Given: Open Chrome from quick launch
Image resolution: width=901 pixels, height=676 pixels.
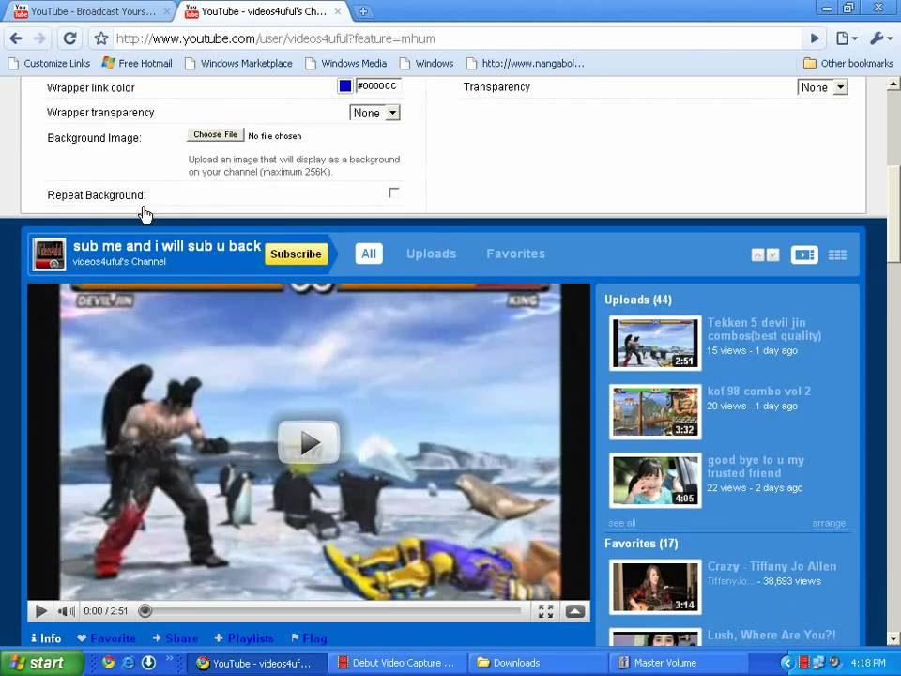Looking at the screenshot, I should pos(108,662).
